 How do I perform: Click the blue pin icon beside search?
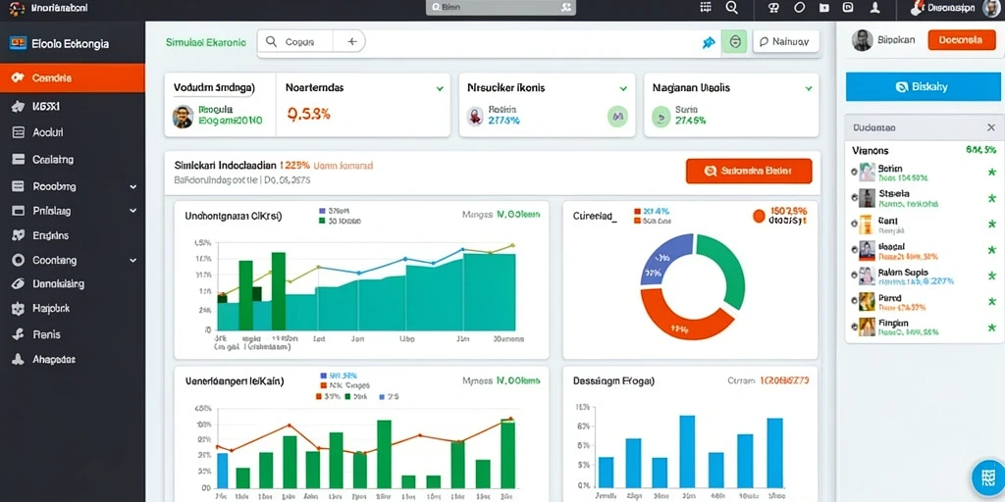tap(709, 42)
